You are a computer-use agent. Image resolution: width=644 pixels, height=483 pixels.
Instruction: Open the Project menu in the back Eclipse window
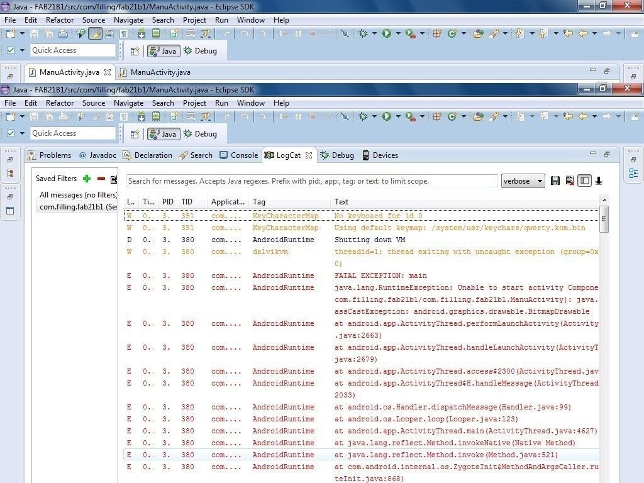[194, 20]
